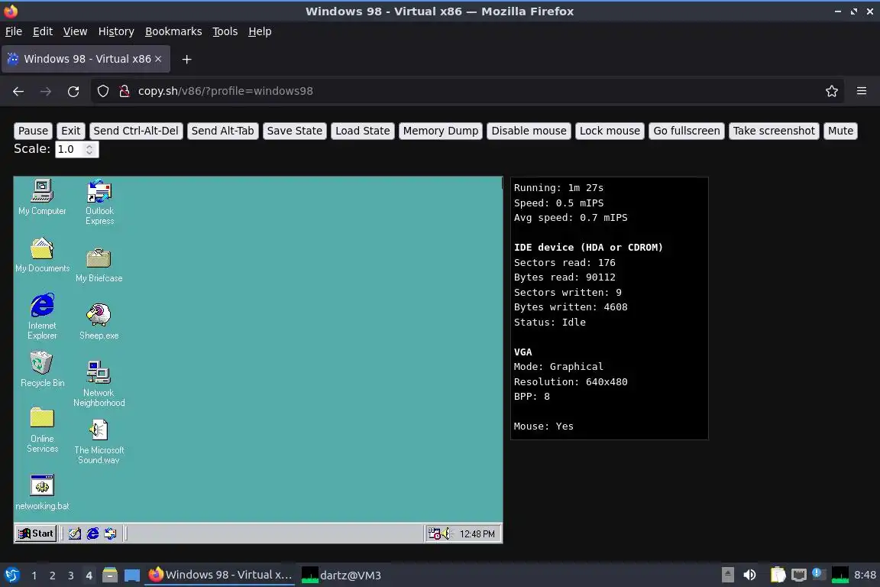Select the Sheep.exe desktop icon
The image size is (880, 587).
[99, 322]
